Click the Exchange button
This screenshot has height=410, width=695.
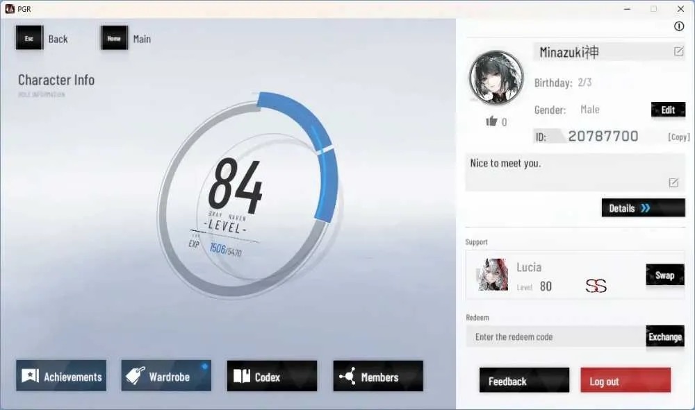click(665, 336)
